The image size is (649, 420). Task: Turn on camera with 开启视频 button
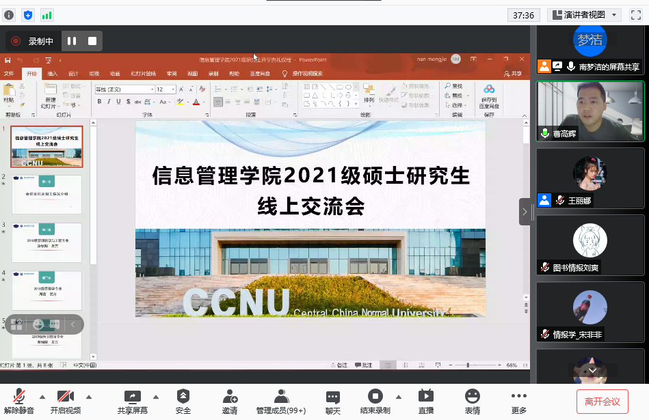[x=66, y=397]
